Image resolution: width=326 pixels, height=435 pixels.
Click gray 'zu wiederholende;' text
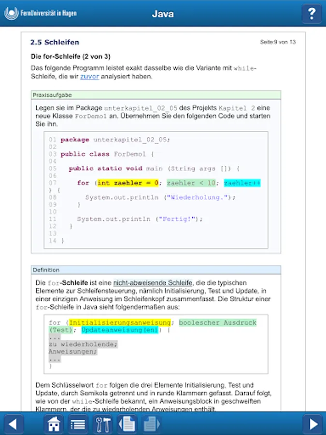pos(83,344)
